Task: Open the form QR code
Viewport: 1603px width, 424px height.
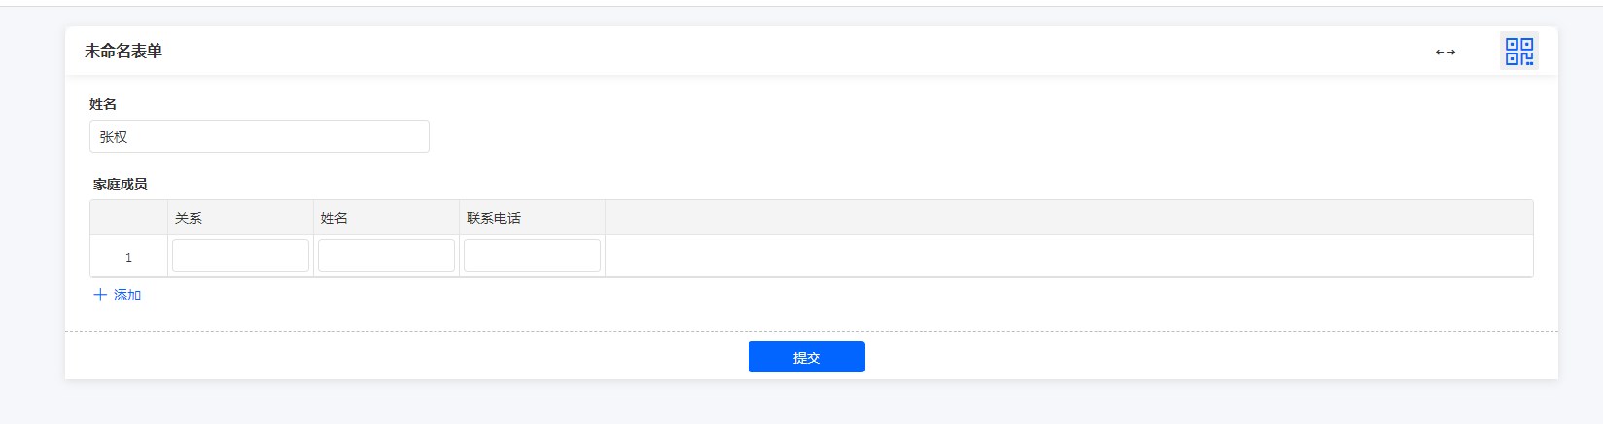Action: click(1518, 52)
